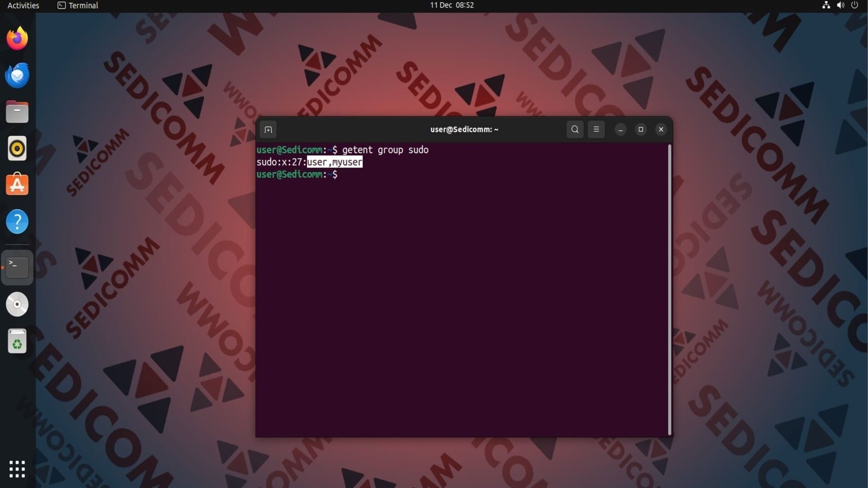868x488 pixels.
Task: Show applications grid
Action: 17,469
